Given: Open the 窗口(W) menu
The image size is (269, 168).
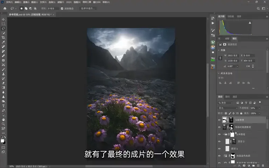Looking at the screenshot, I should point(97,2).
